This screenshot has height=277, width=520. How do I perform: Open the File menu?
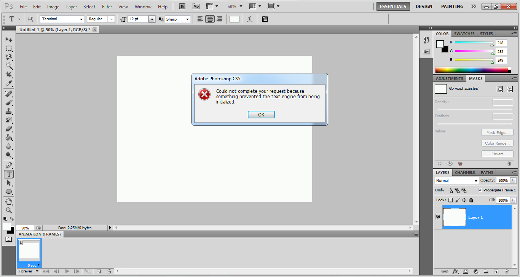pos(23,7)
